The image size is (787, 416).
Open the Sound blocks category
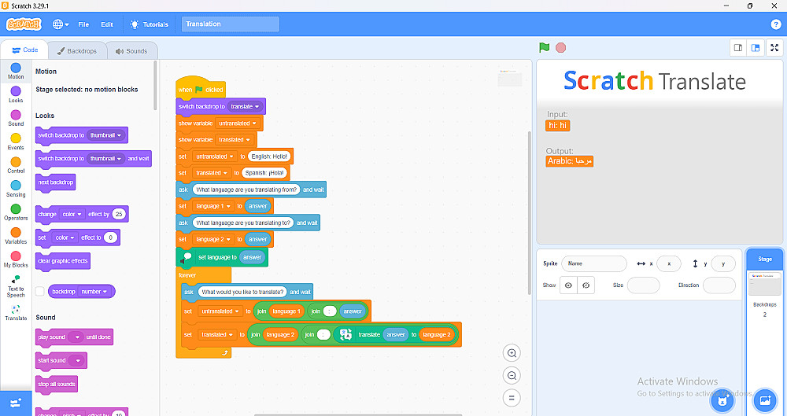tap(16, 118)
